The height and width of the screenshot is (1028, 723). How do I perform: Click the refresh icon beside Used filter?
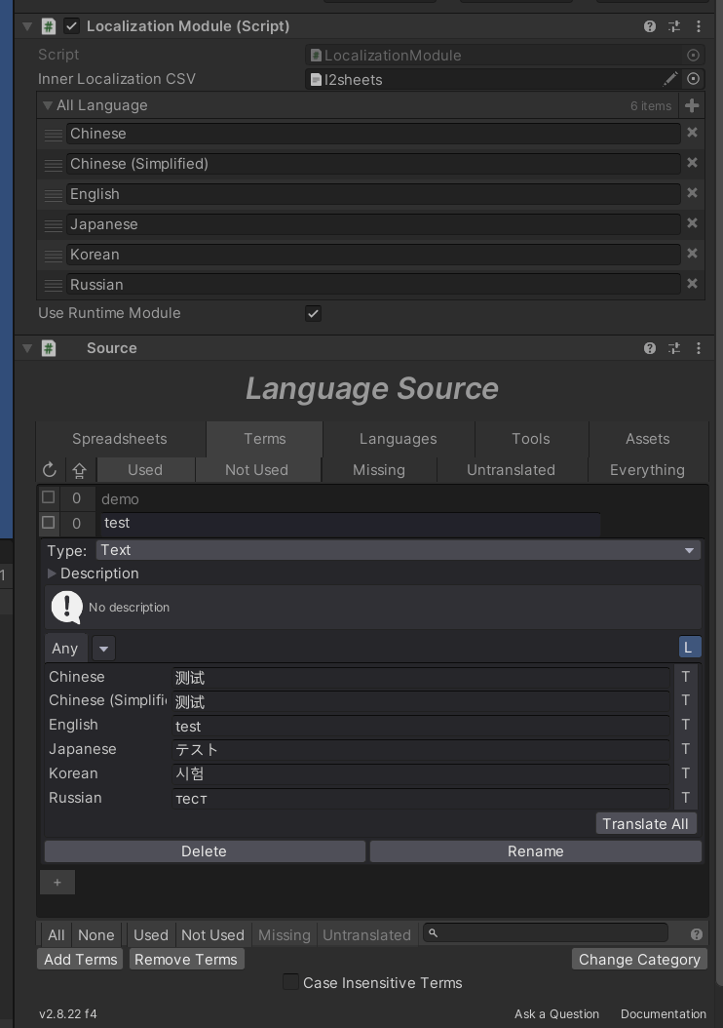[x=49, y=470]
